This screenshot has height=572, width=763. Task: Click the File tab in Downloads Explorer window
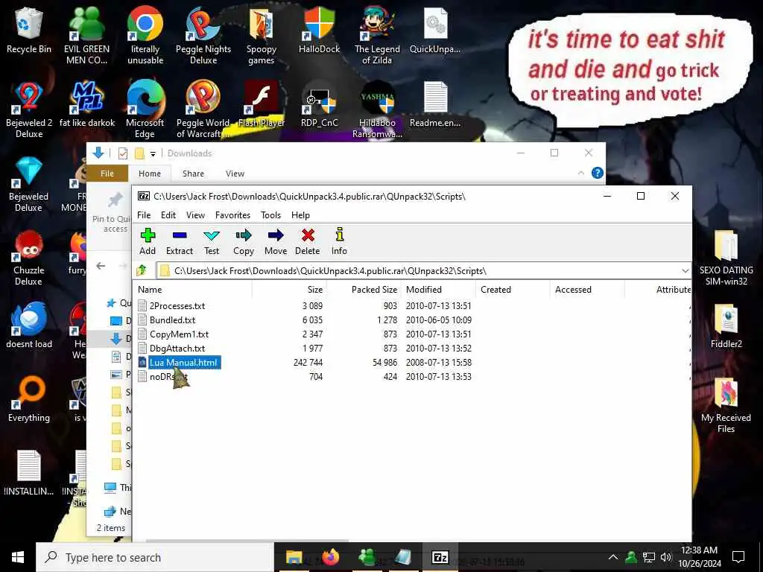107,174
